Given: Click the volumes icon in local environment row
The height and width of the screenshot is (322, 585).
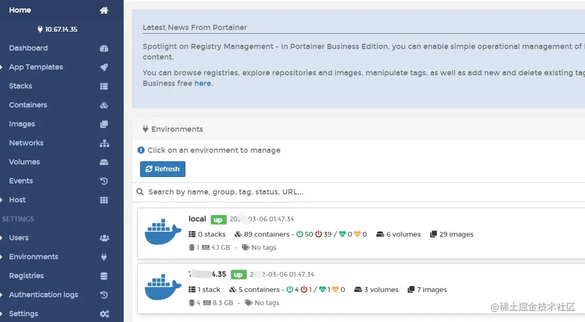Looking at the screenshot, I should [x=380, y=234].
